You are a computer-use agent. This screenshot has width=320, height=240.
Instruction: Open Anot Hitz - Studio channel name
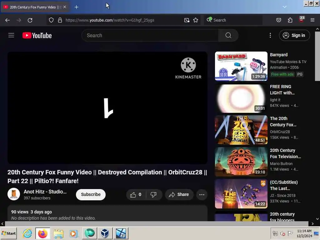click(x=45, y=192)
